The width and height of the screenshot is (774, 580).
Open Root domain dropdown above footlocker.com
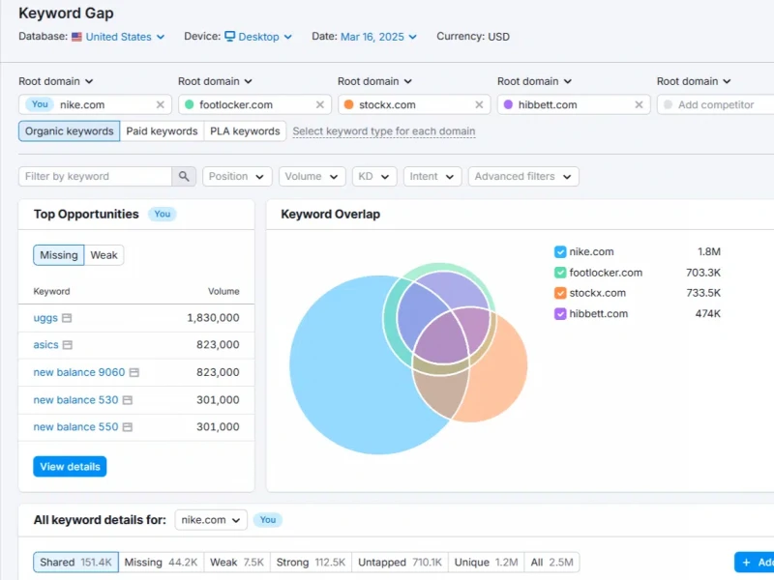(x=215, y=81)
